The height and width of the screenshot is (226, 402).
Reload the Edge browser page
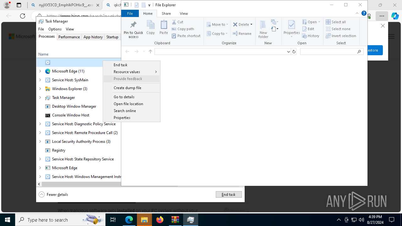pyautogui.click(x=23, y=16)
